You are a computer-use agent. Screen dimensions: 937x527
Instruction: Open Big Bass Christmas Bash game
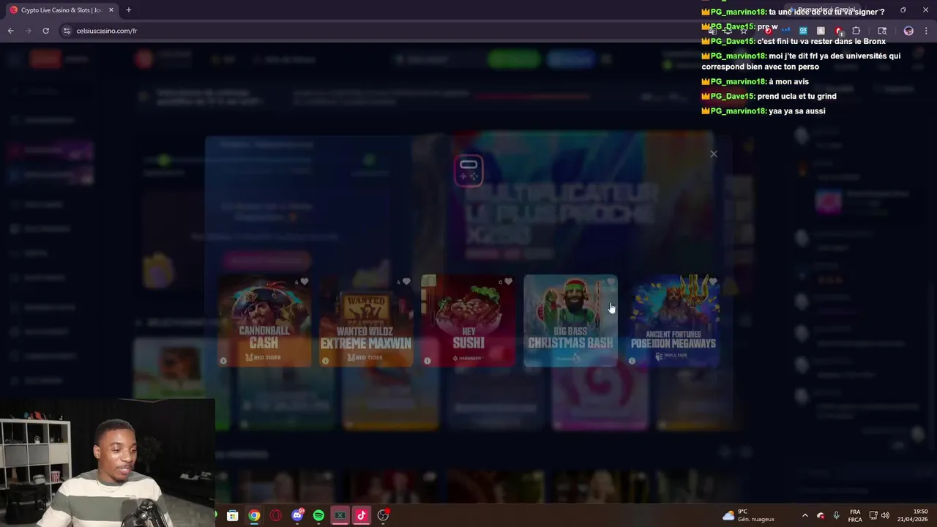pyautogui.click(x=570, y=321)
